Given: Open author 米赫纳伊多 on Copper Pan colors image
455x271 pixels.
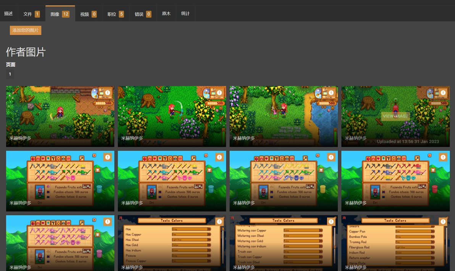Looking at the screenshot, I should [355, 267].
